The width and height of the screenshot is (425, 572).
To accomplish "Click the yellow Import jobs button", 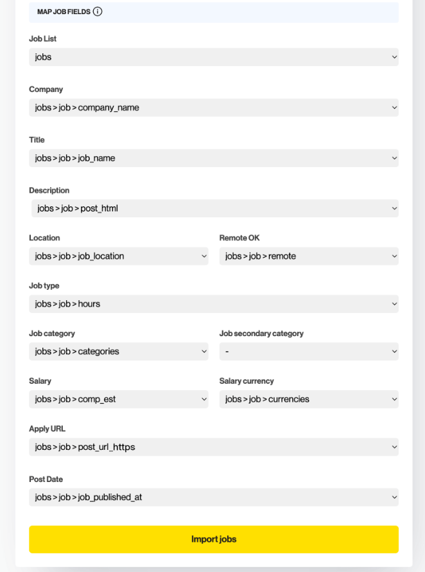I will [214, 539].
